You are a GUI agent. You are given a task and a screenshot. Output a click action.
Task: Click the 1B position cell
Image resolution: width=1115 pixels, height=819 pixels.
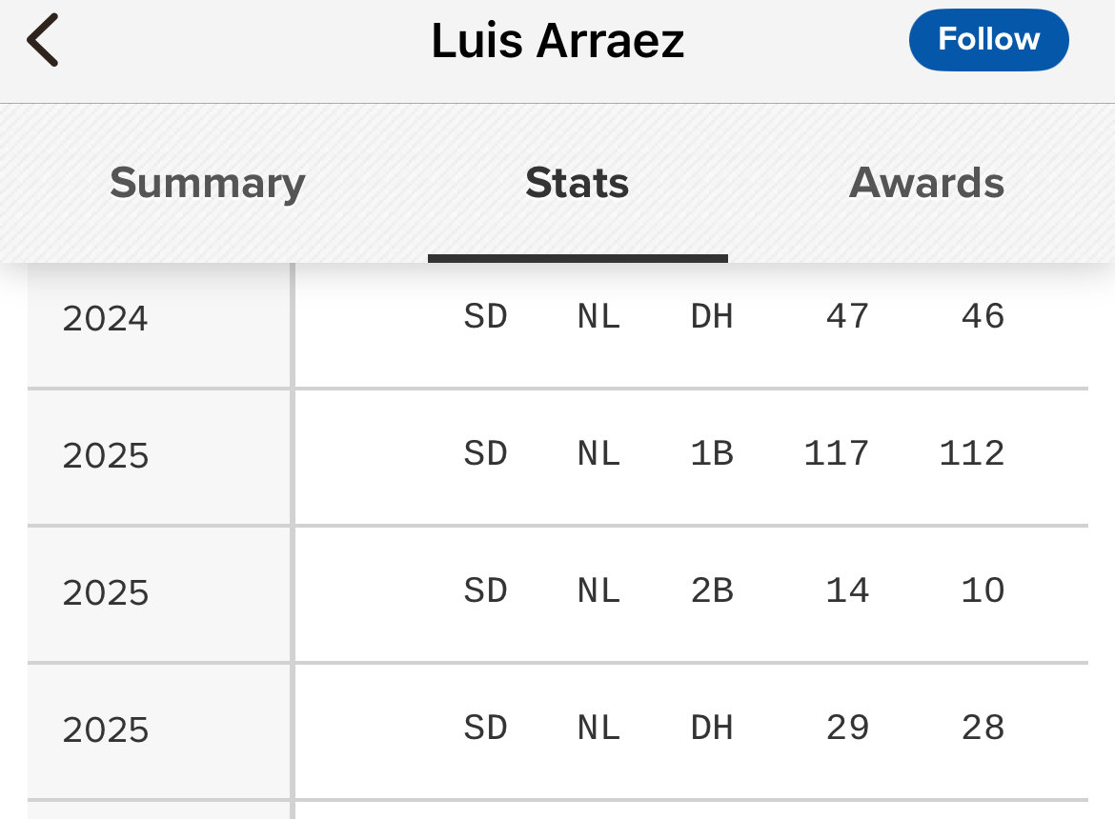[x=712, y=453]
